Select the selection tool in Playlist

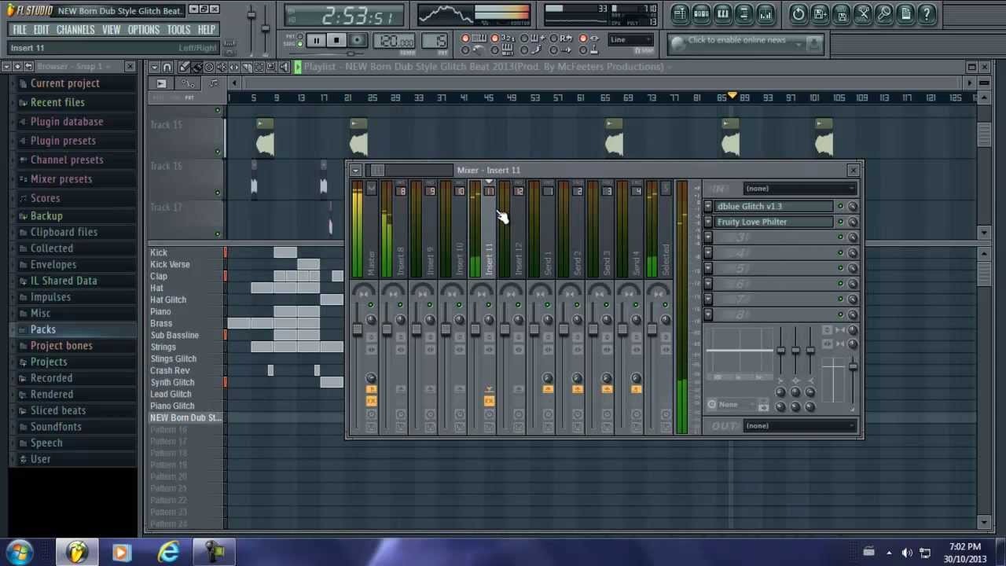[x=259, y=68]
